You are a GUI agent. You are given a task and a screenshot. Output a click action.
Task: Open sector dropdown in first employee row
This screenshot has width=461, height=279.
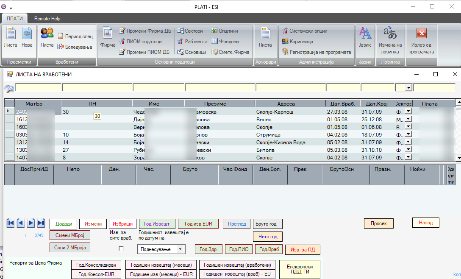(408, 111)
